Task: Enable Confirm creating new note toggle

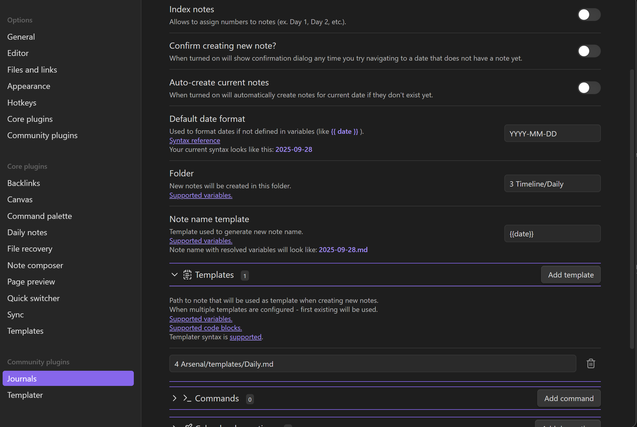Action: click(x=589, y=51)
